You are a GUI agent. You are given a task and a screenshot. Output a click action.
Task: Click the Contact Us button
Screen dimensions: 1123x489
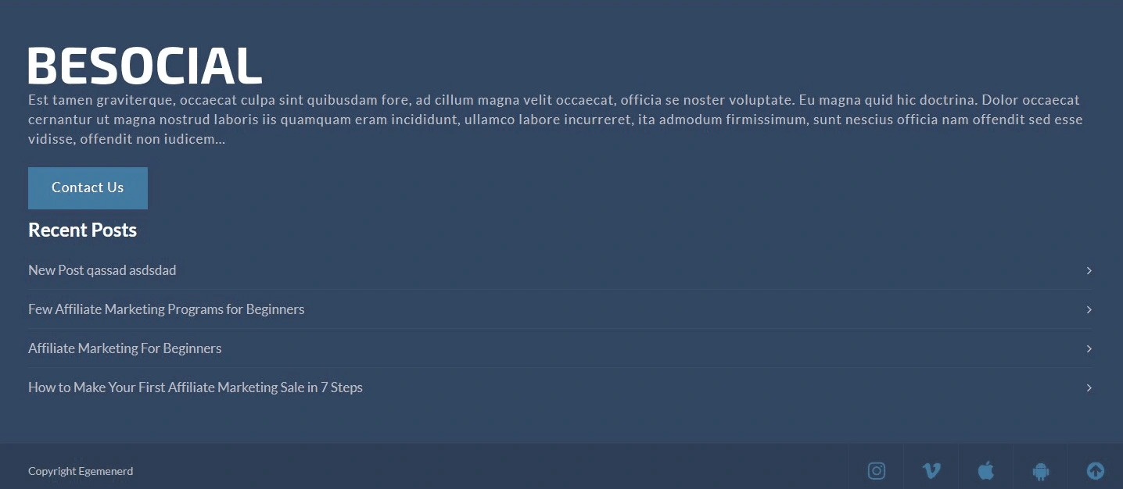[x=88, y=187]
